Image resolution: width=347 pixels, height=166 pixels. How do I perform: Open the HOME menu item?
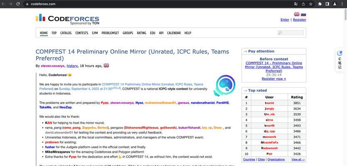pos(44,33)
